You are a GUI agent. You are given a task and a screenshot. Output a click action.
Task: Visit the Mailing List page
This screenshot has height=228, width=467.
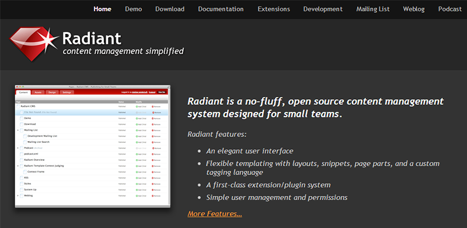[x=373, y=9]
